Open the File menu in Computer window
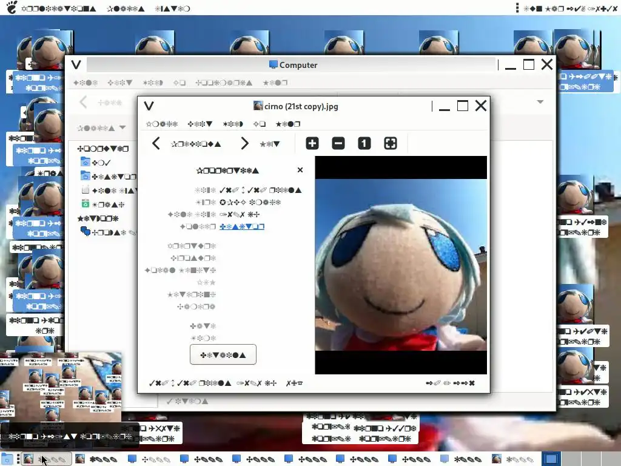 pos(86,83)
